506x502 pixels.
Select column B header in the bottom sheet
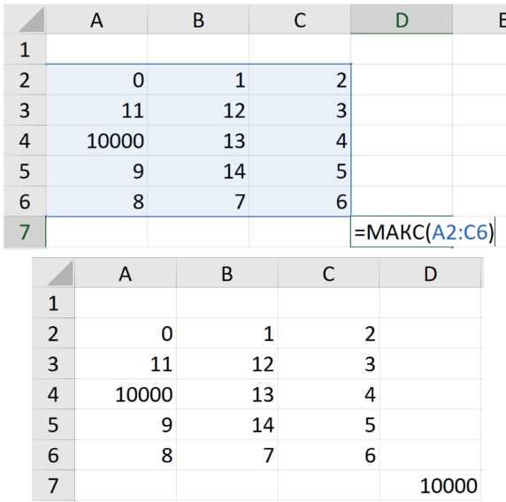point(226,273)
